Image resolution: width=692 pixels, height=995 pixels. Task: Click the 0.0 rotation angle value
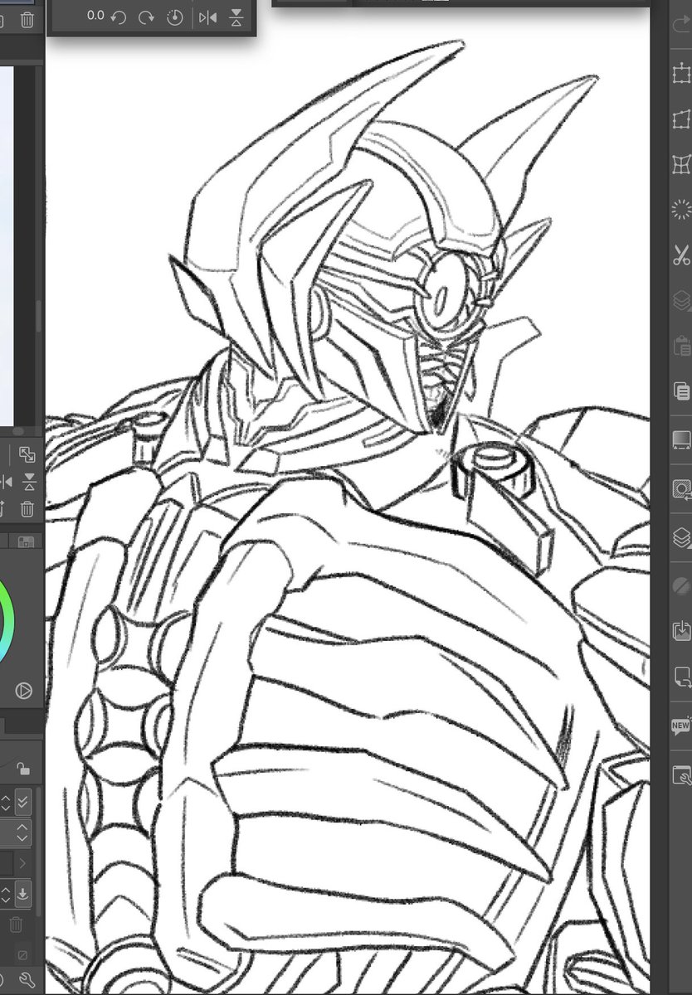coord(95,15)
